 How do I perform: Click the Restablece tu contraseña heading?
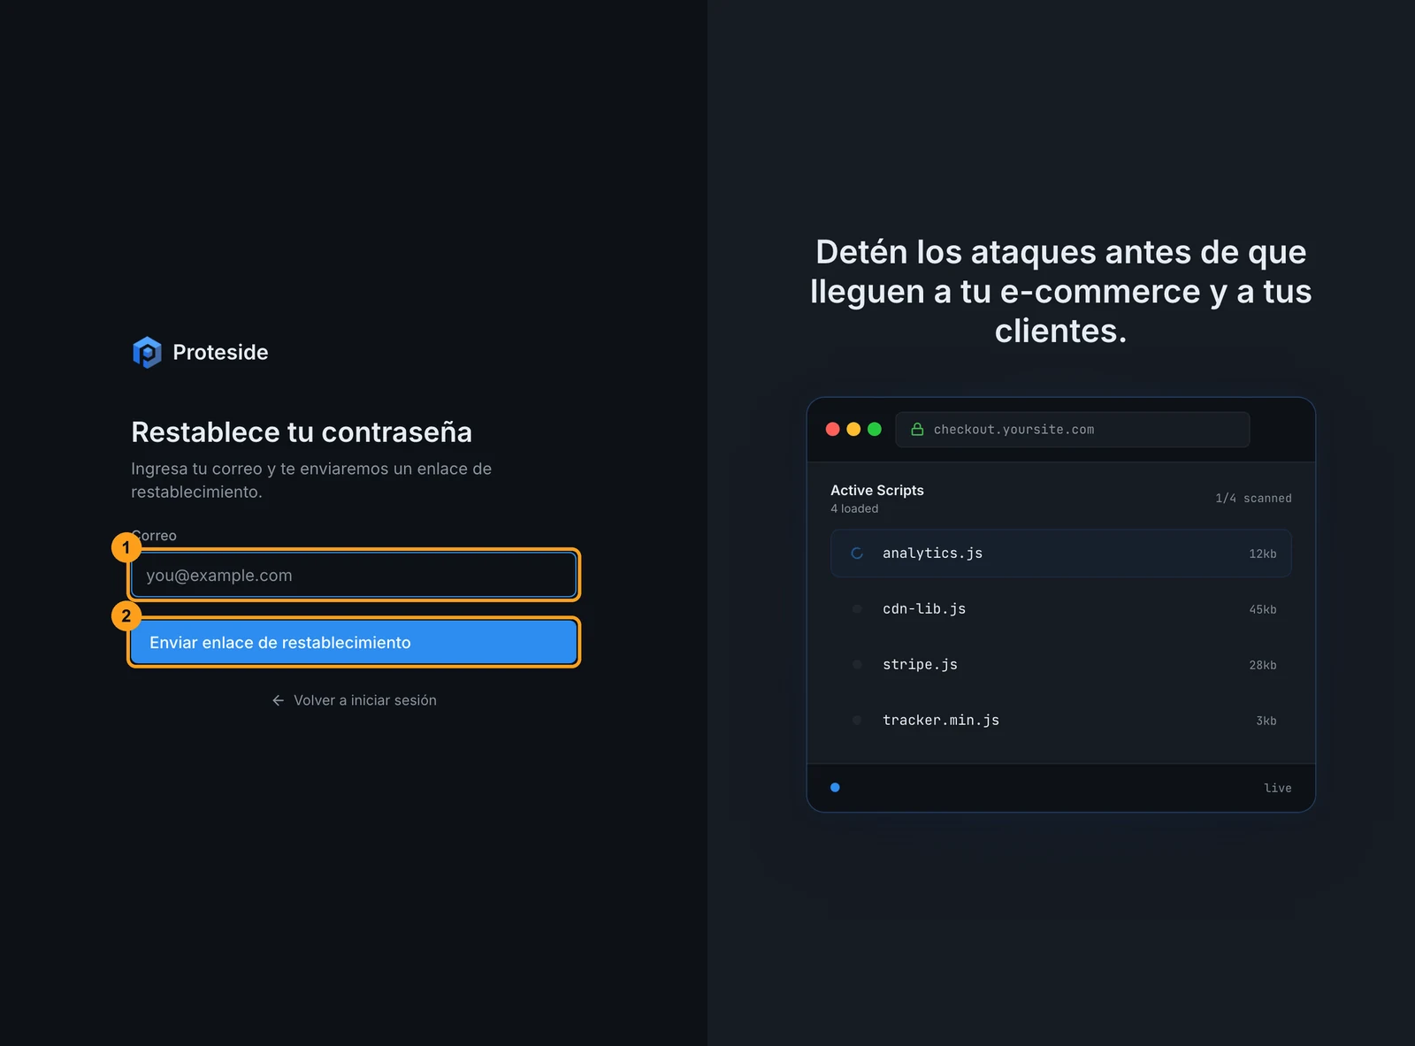click(302, 432)
